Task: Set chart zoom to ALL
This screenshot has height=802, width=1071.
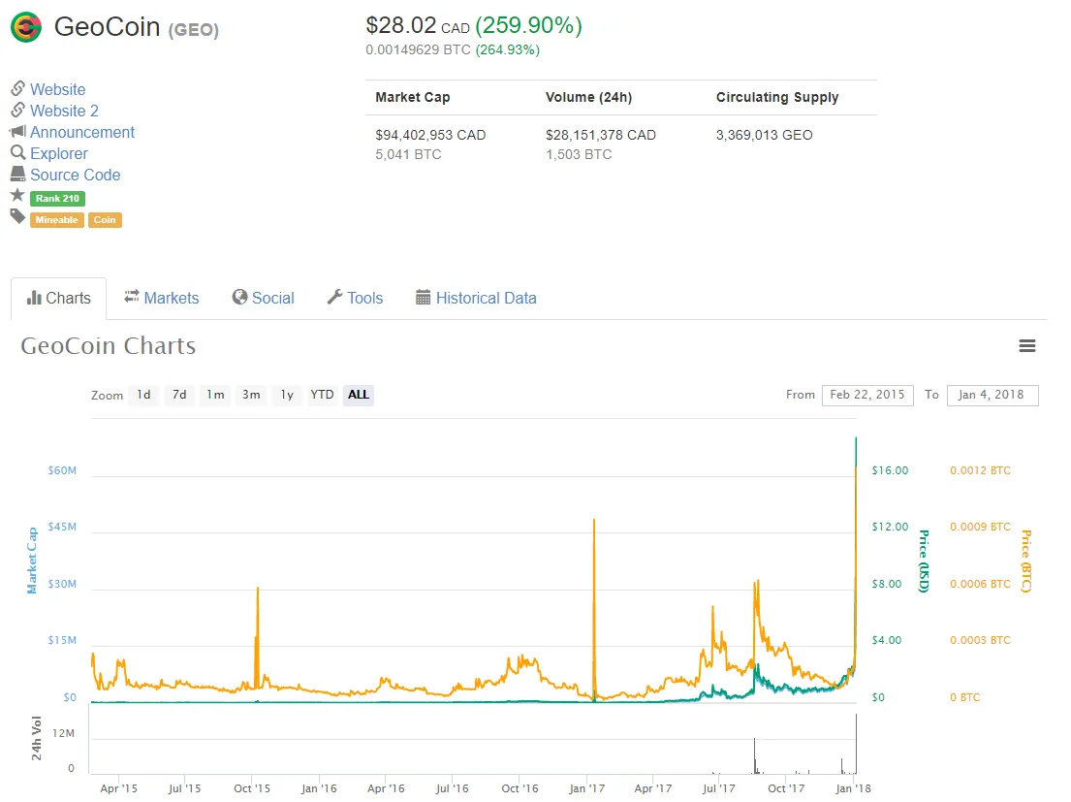Action: point(358,395)
